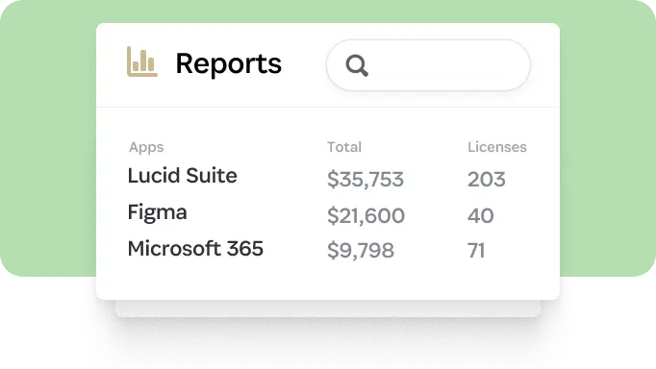656x369 pixels.
Task: Click the stacked card behind the report
Action: coord(328,308)
